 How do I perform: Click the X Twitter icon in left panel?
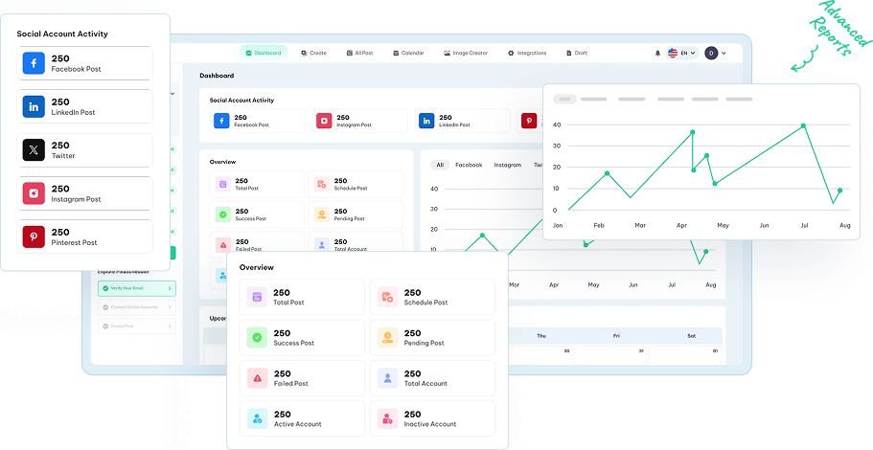[x=34, y=150]
